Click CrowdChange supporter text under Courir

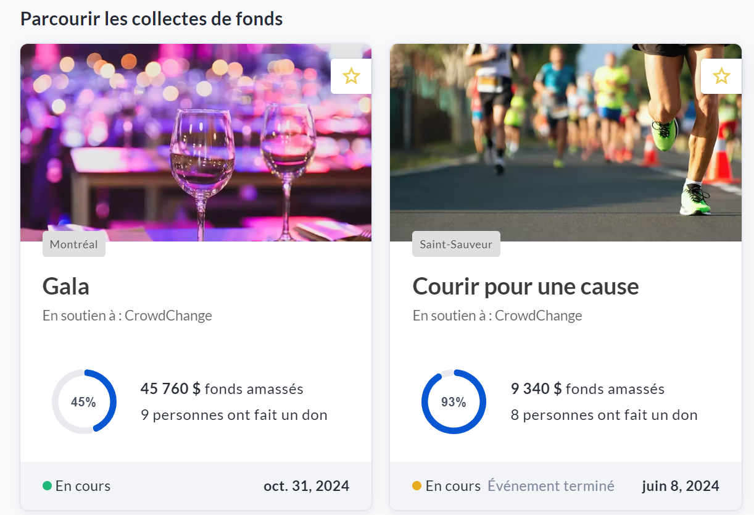coord(538,316)
